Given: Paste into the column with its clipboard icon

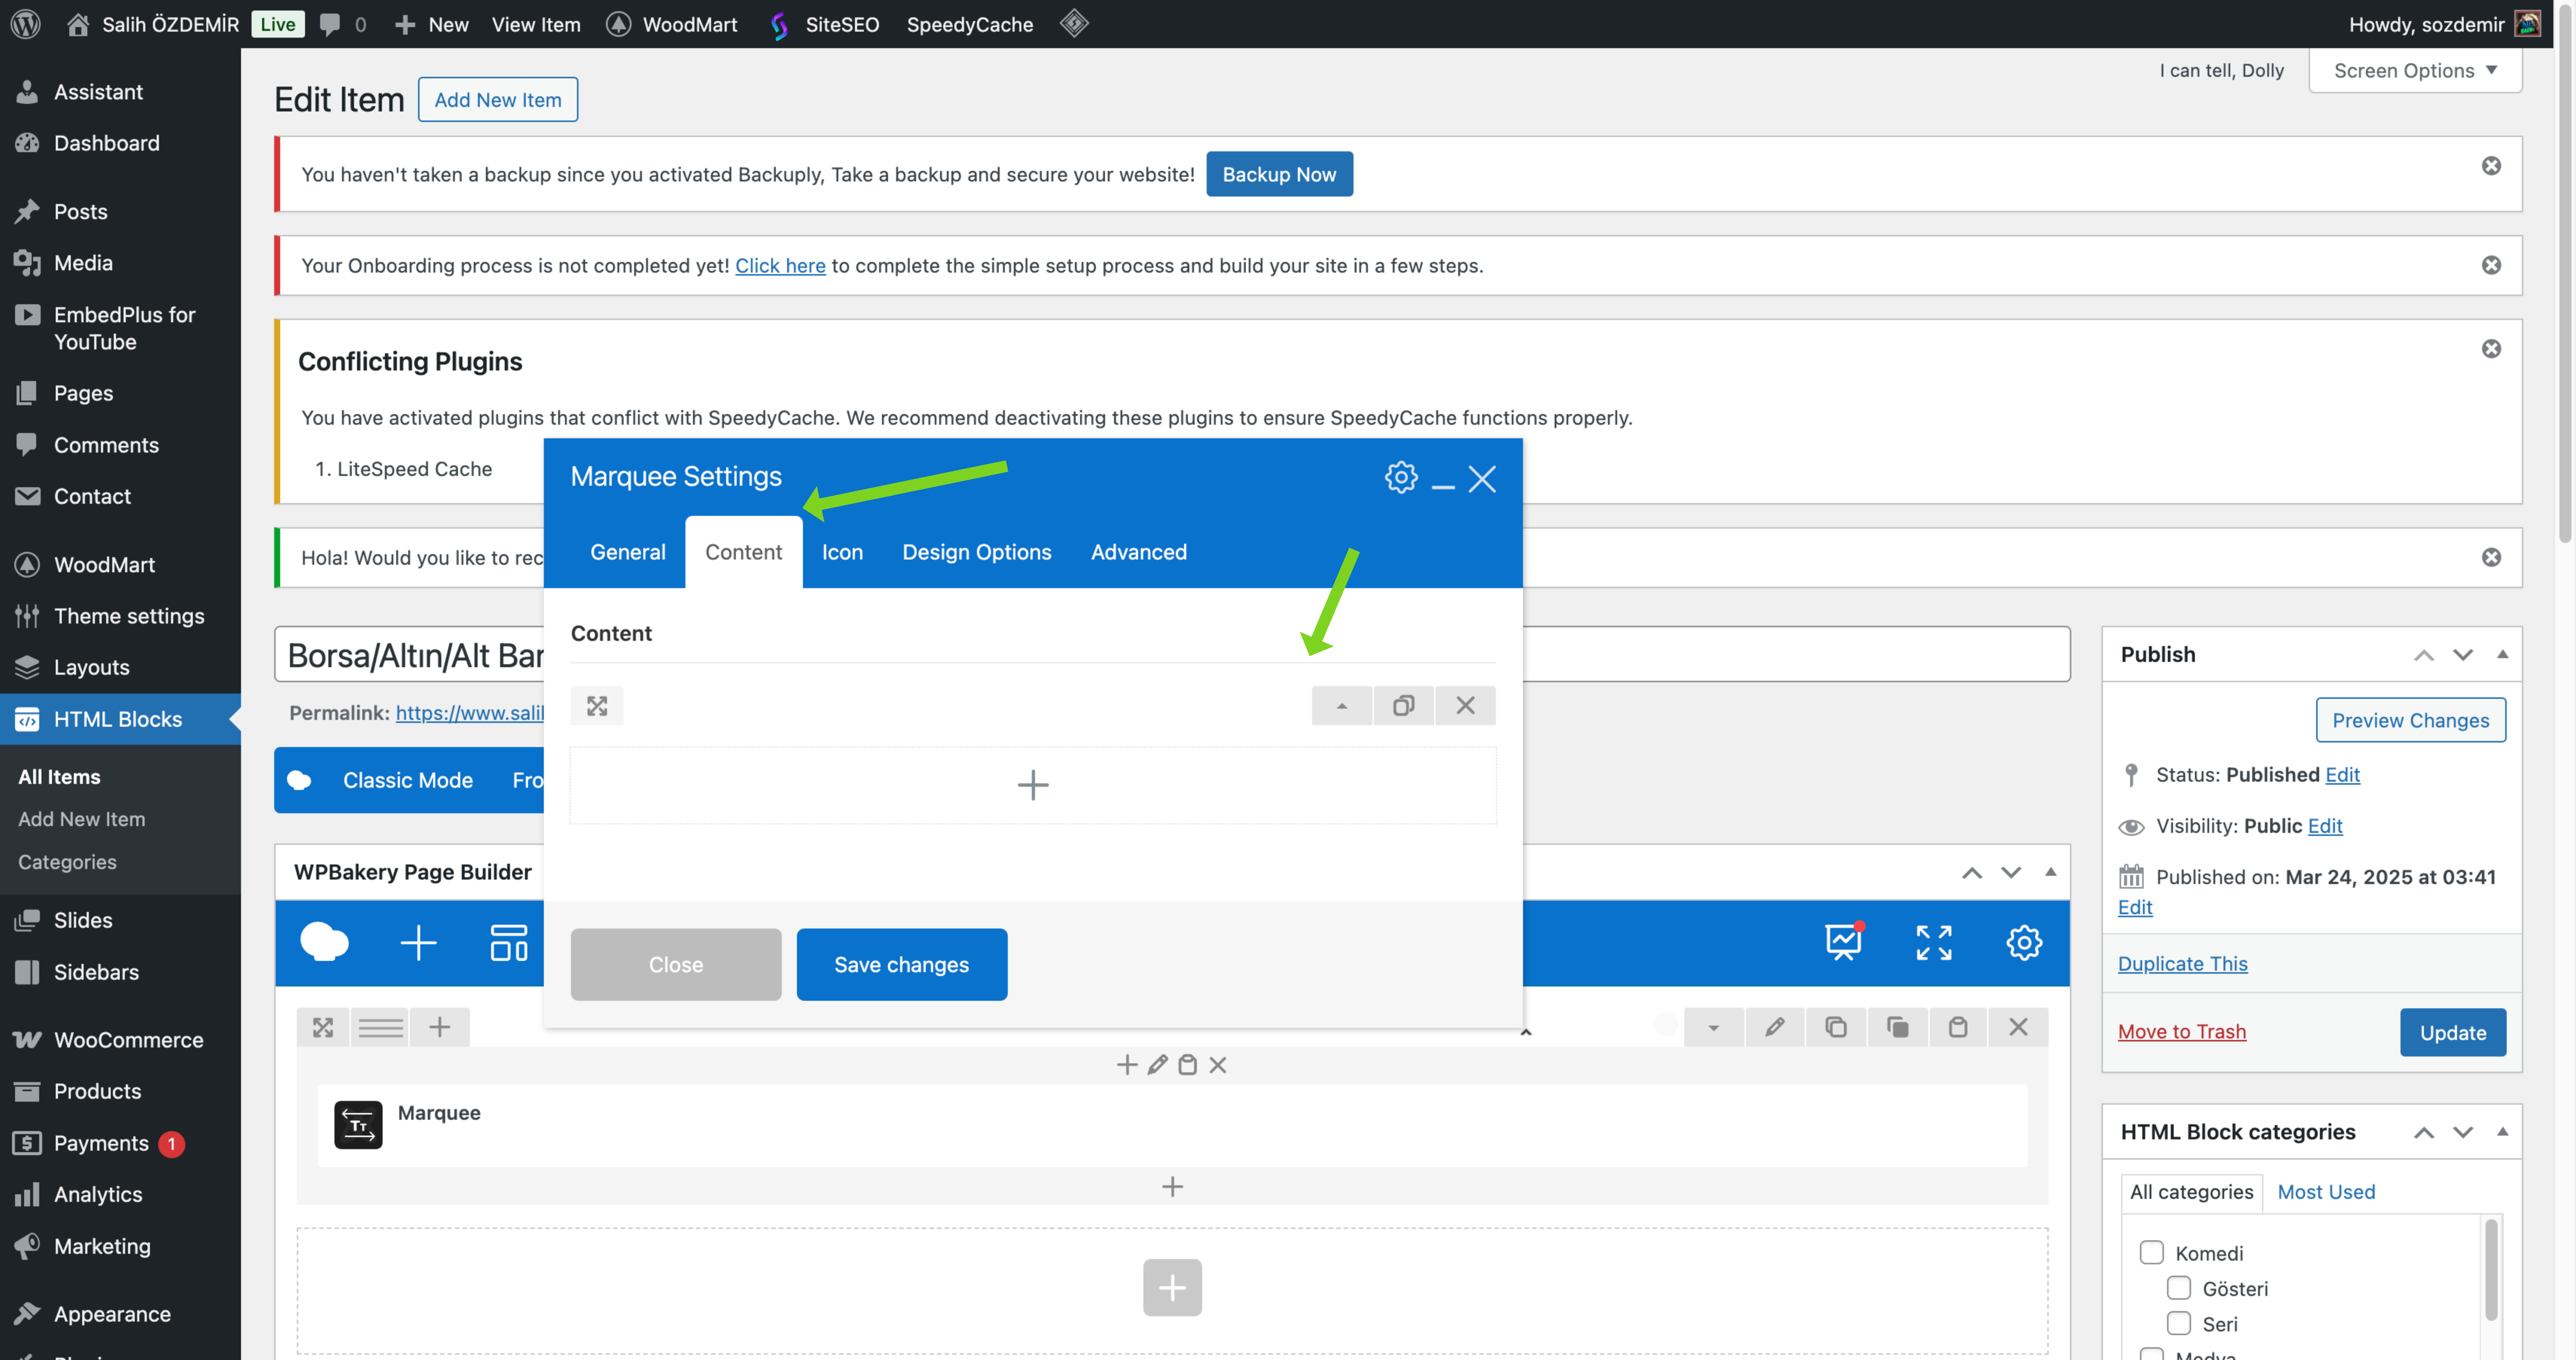Looking at the screenshot, I should coord(1187,1065).
